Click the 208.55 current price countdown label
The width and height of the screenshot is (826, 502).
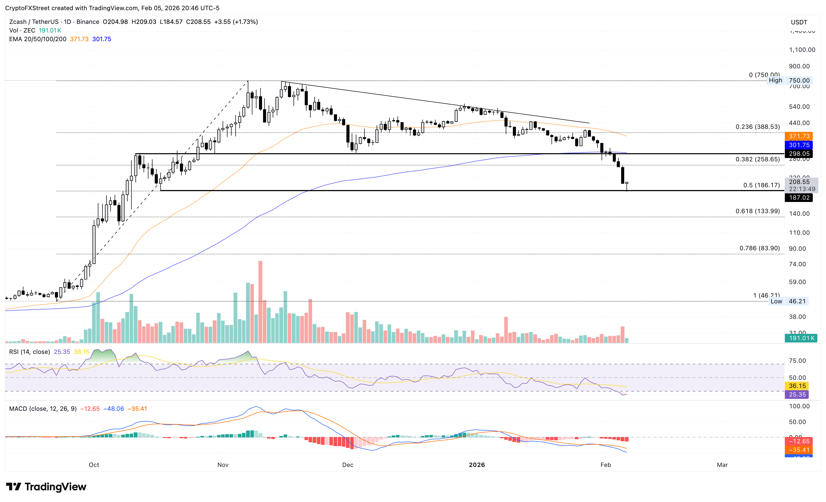tap(801, 185)
